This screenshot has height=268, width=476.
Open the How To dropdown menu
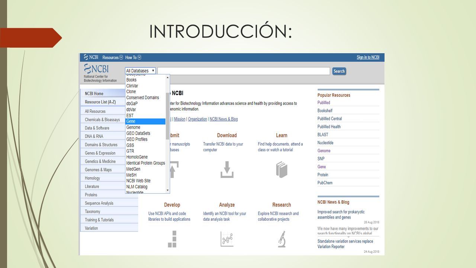[133, 57]
